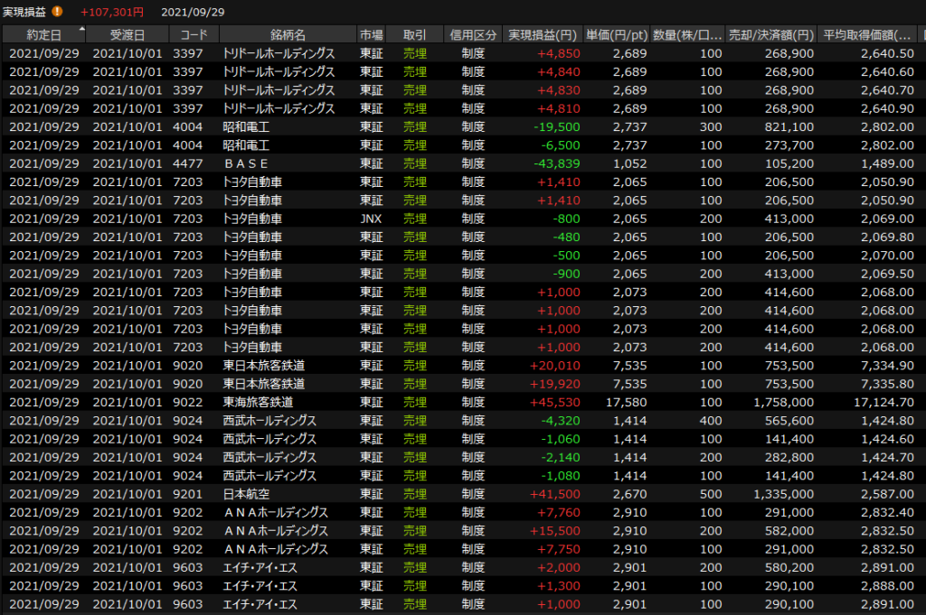
Task: Click the total +107,301円 figure at top
Action: 112,12
